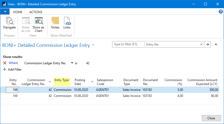Focus the Type to filter input
The height and width of the screenshot is (124, 224).
point(129,44)
